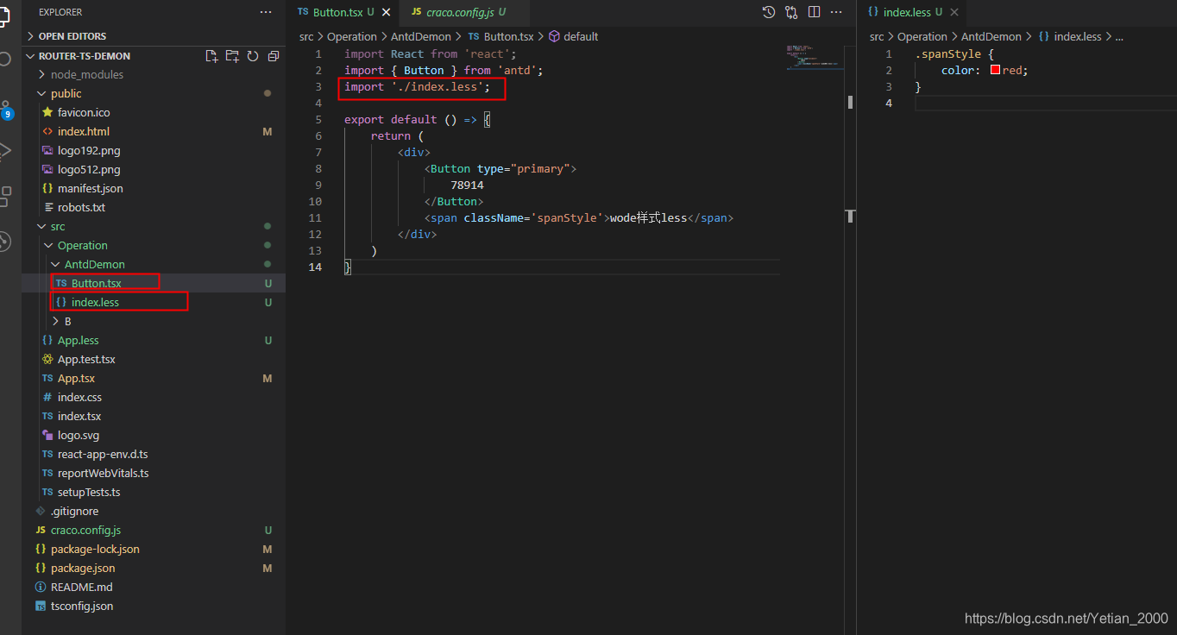1177x635 pixels.
Task: Switch to the Button.tsx tab
Action: (343, 12)
